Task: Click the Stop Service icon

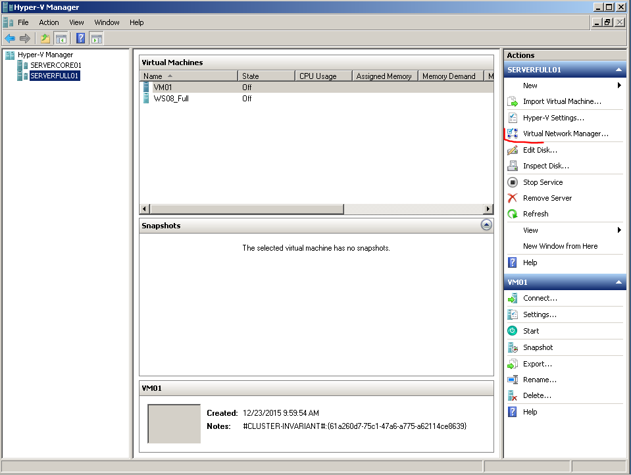Action: (x=513, y=182)
